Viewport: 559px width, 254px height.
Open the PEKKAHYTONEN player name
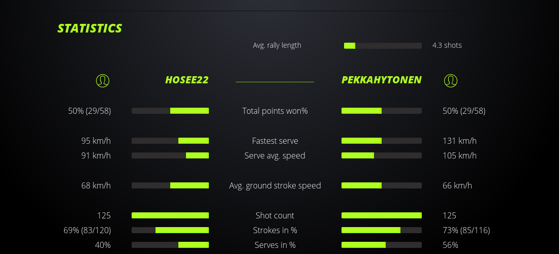pos(381,80)
